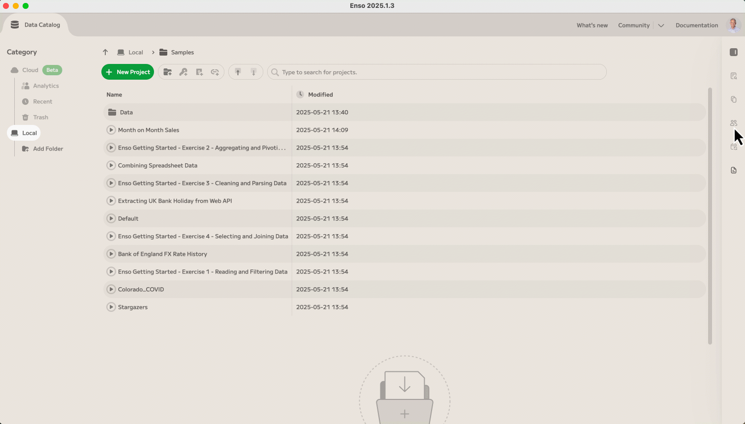Screen dimensions: 745x424
Task: Play the Bank of England FX Rate project
Action: coord(111,254)
